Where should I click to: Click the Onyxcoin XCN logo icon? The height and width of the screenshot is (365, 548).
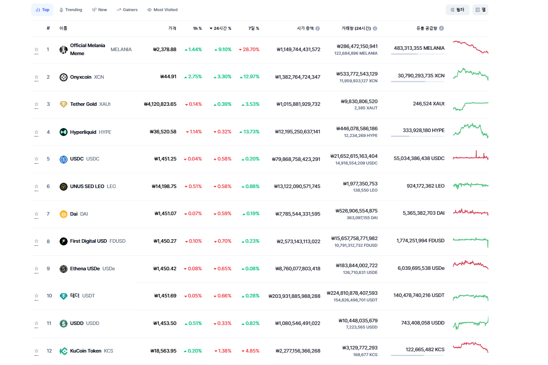coord(64,77)
